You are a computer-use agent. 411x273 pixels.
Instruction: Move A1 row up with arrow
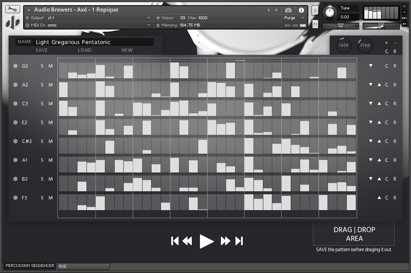(x=379, y=160)
